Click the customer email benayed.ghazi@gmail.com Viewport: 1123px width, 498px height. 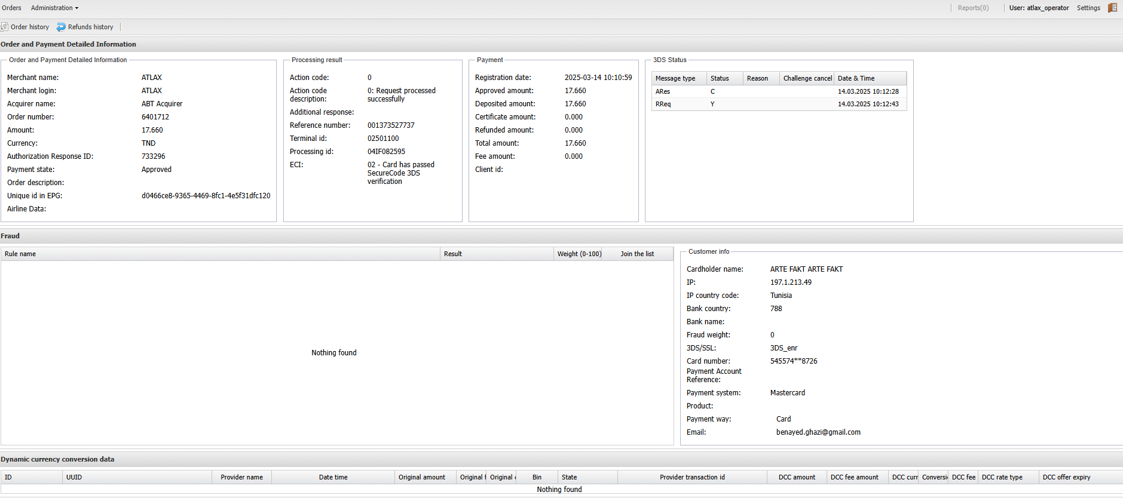818,432
